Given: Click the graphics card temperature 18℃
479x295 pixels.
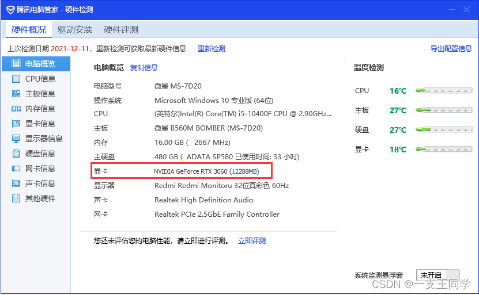Looking at the screenshot, I should (398, 150).
